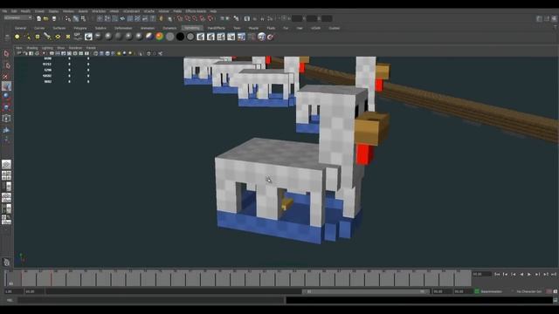Click the MEL command line input
559x314 pixels.
click(151, 300)
